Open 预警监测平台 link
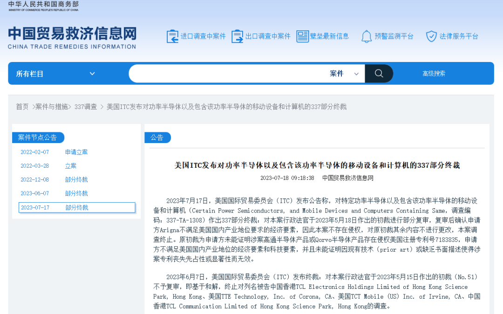503x314 pixels. (x=394, y=36)
